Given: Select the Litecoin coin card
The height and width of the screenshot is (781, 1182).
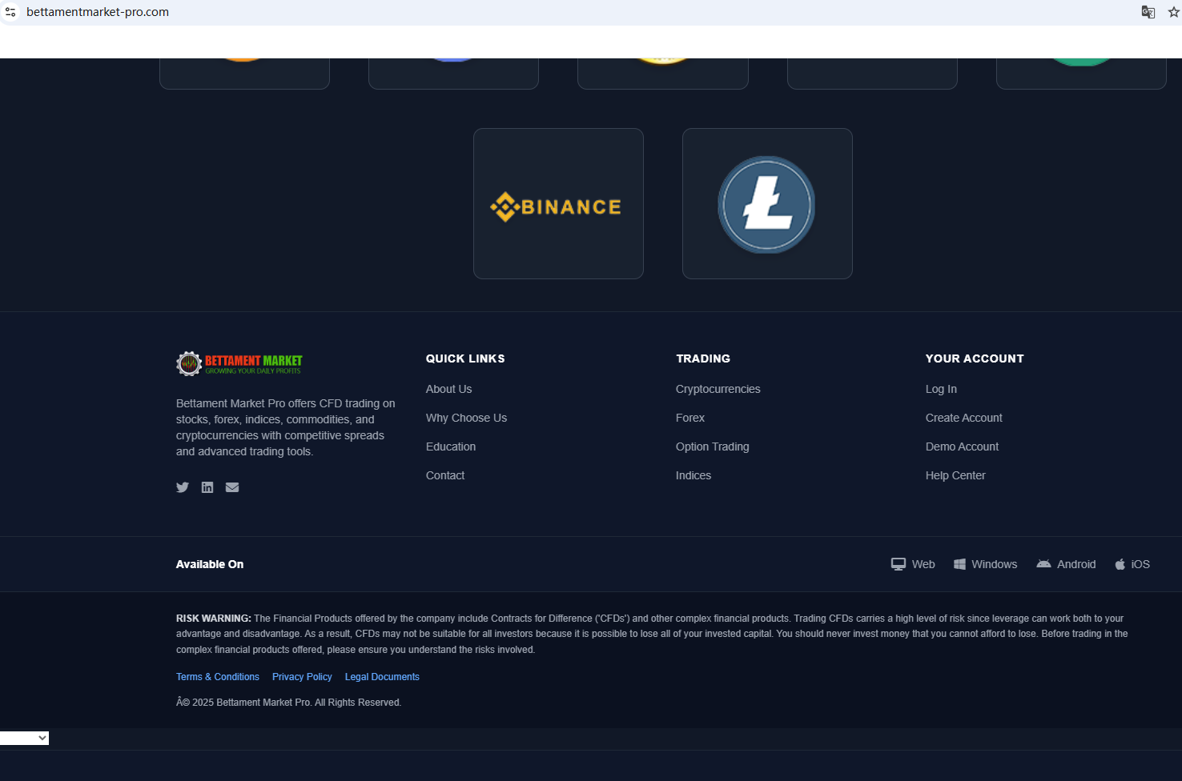Looking at the screenshot, I should tap(767, 203).
